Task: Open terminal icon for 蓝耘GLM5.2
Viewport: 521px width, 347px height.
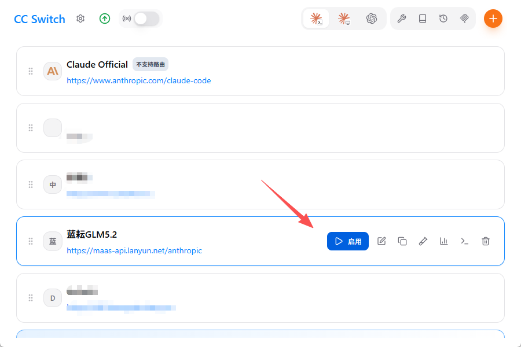Action: (x=464, y=241)
